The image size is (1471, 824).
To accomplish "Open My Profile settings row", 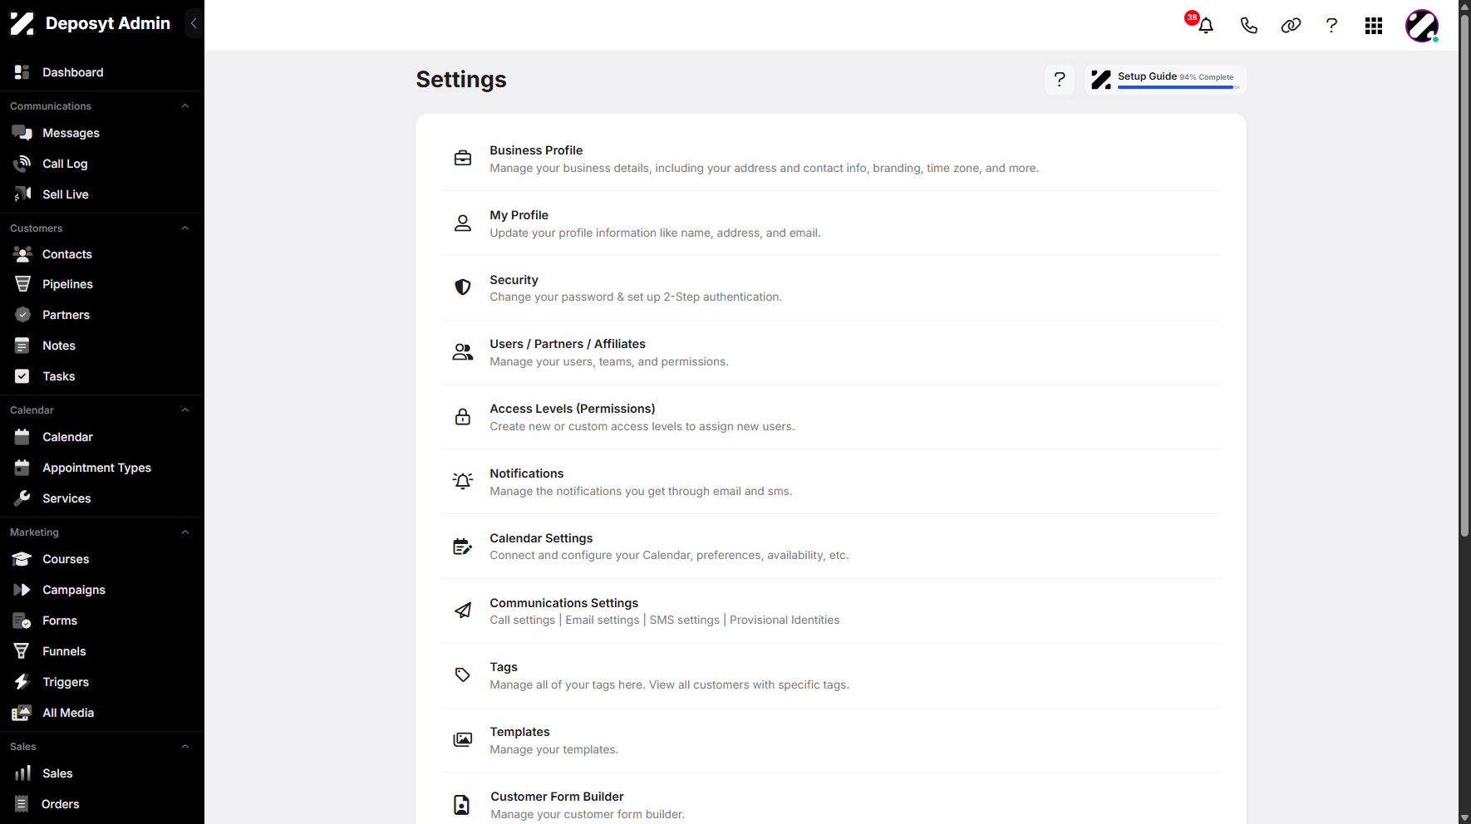I will pos(831,223).
